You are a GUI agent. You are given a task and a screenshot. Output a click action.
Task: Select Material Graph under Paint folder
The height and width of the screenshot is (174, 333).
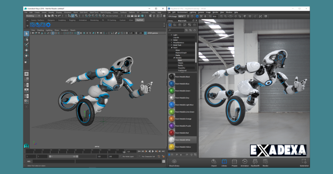pos(181,53)
